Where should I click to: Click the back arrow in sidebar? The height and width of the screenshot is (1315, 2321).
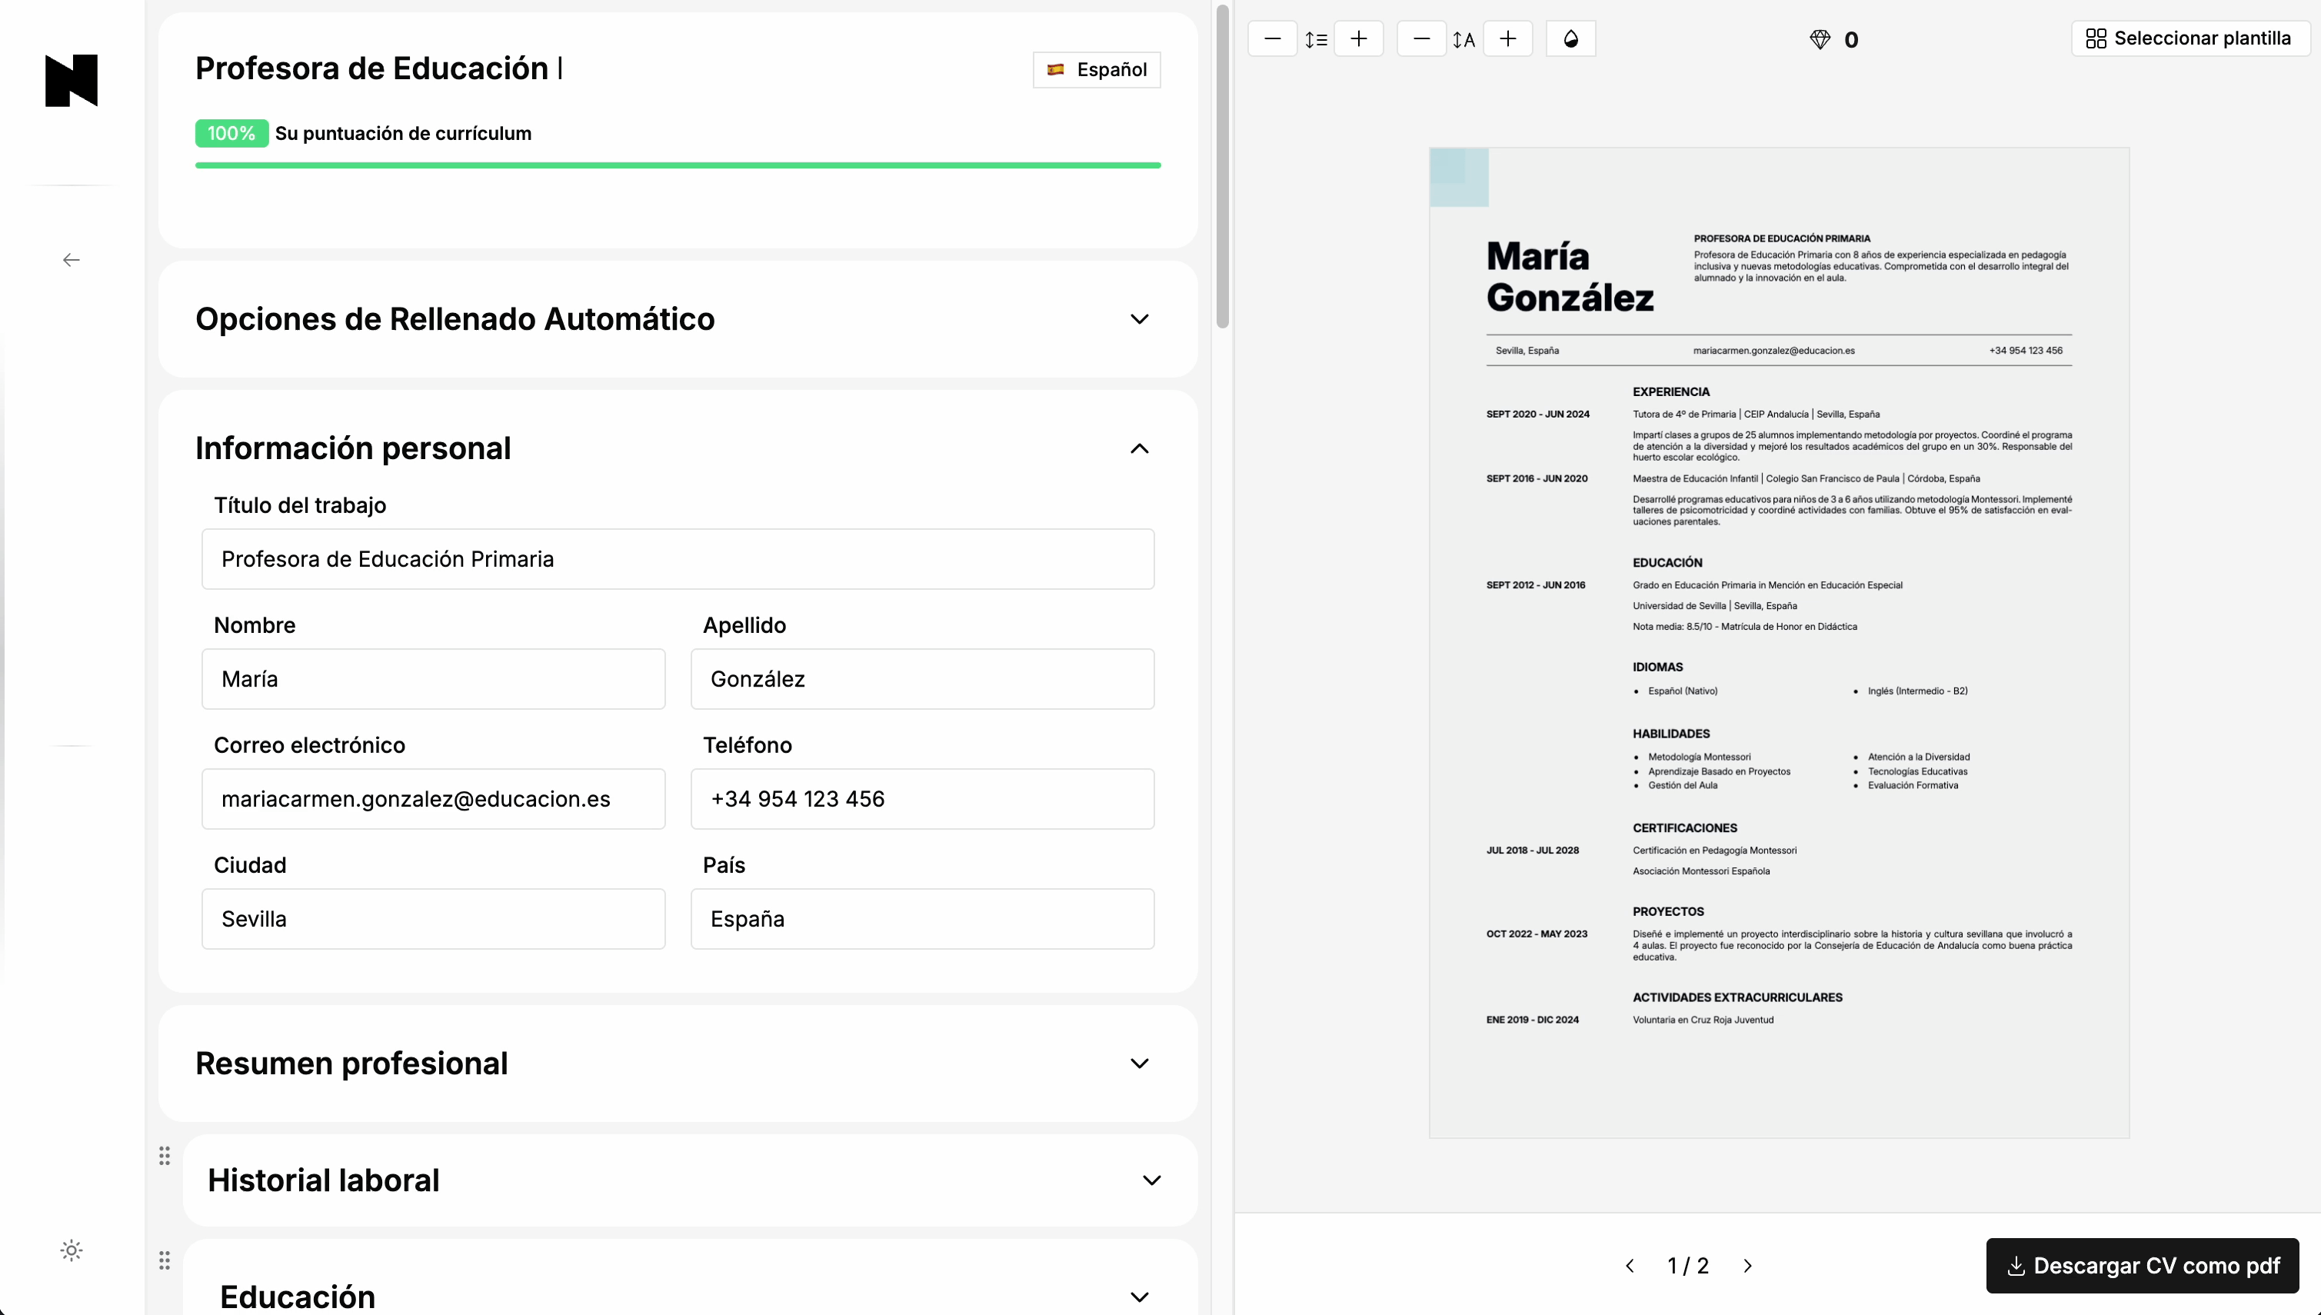72,260
